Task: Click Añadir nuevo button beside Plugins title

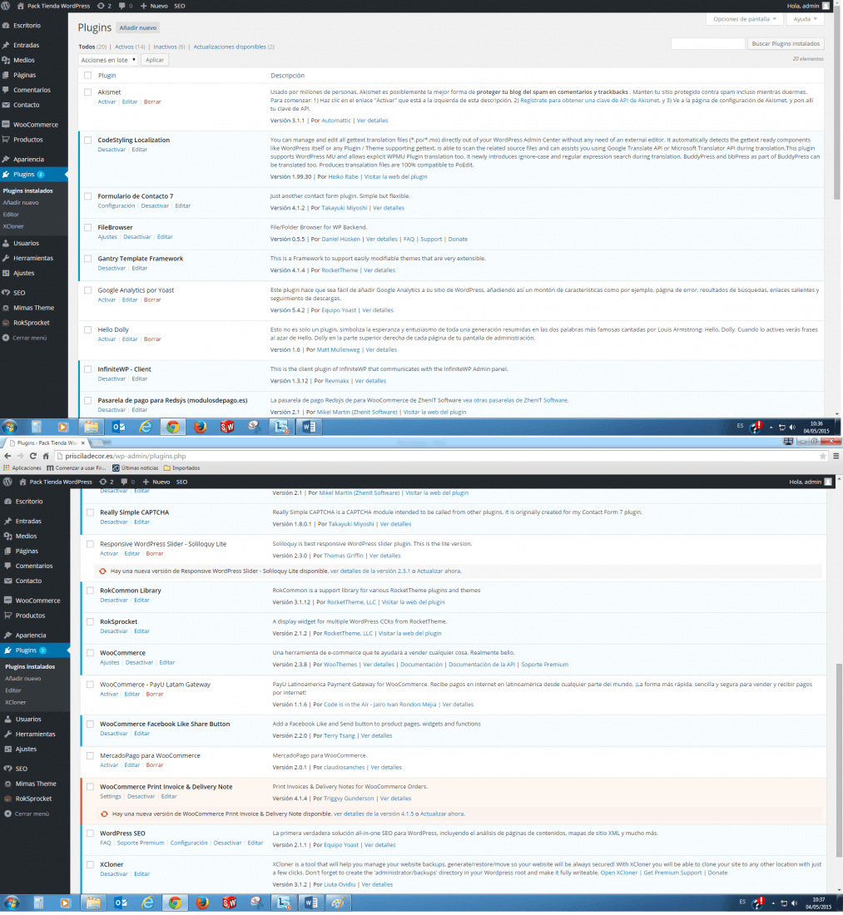Action: click(x=138, y=28)
